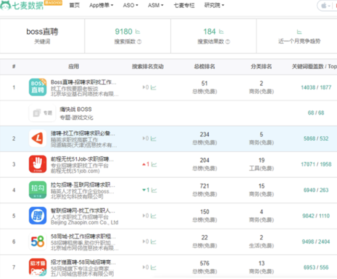Click help icon beside 搜索结果数
337x279 pixels.
tap(228, 42)
